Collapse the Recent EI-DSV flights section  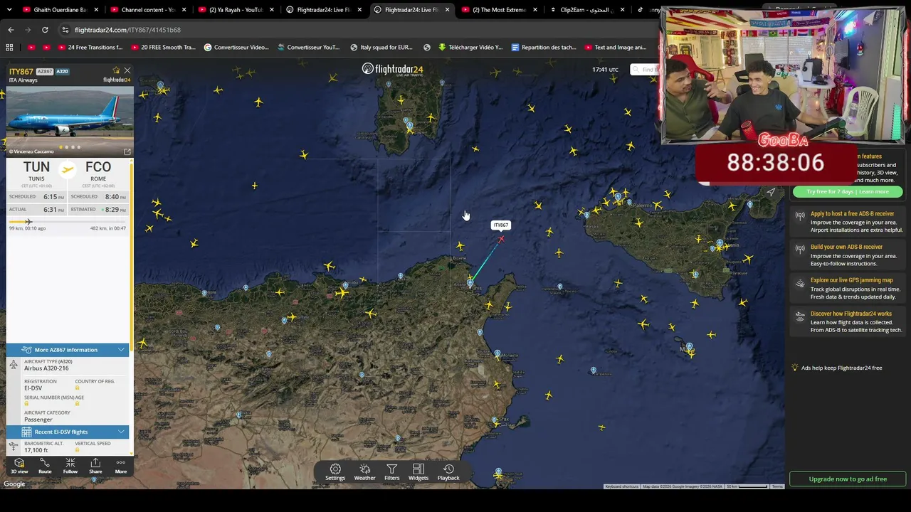pyautogui.click(x=68, y=432)
